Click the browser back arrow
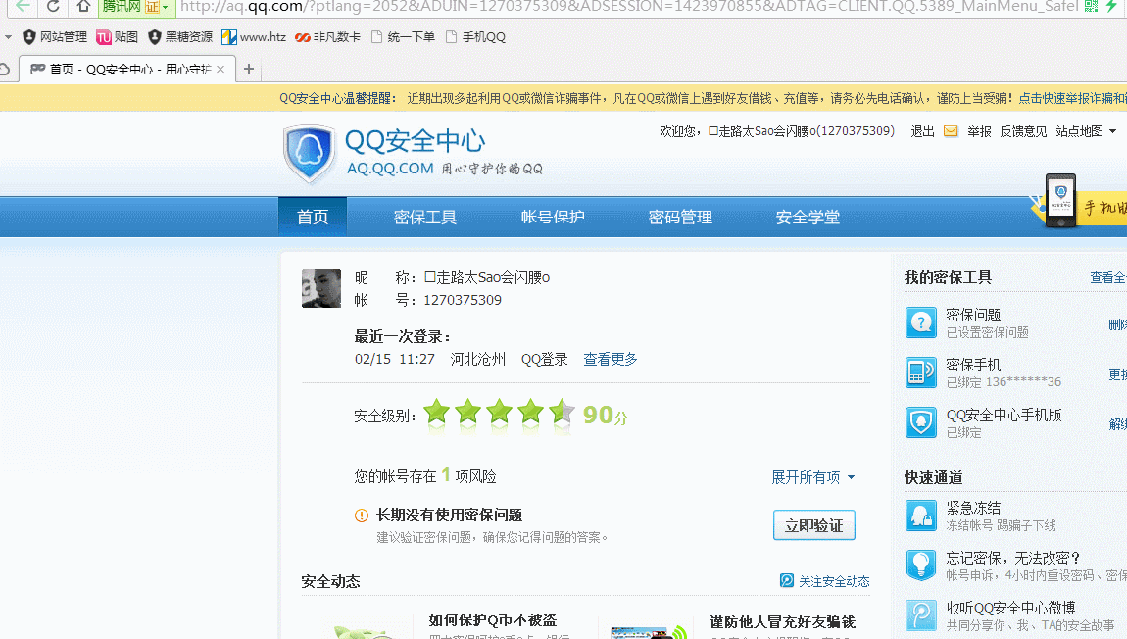1127x639 pixels. (23, 7)
